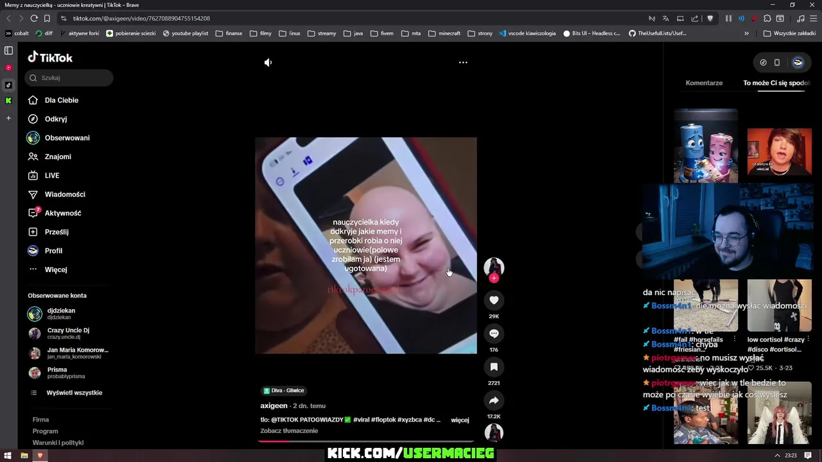Image resolution: width=822 pixels, height=462 pixels.
Task: Open the TikTok logo home link
Action: pyautogui.click(x=50, y=57)
